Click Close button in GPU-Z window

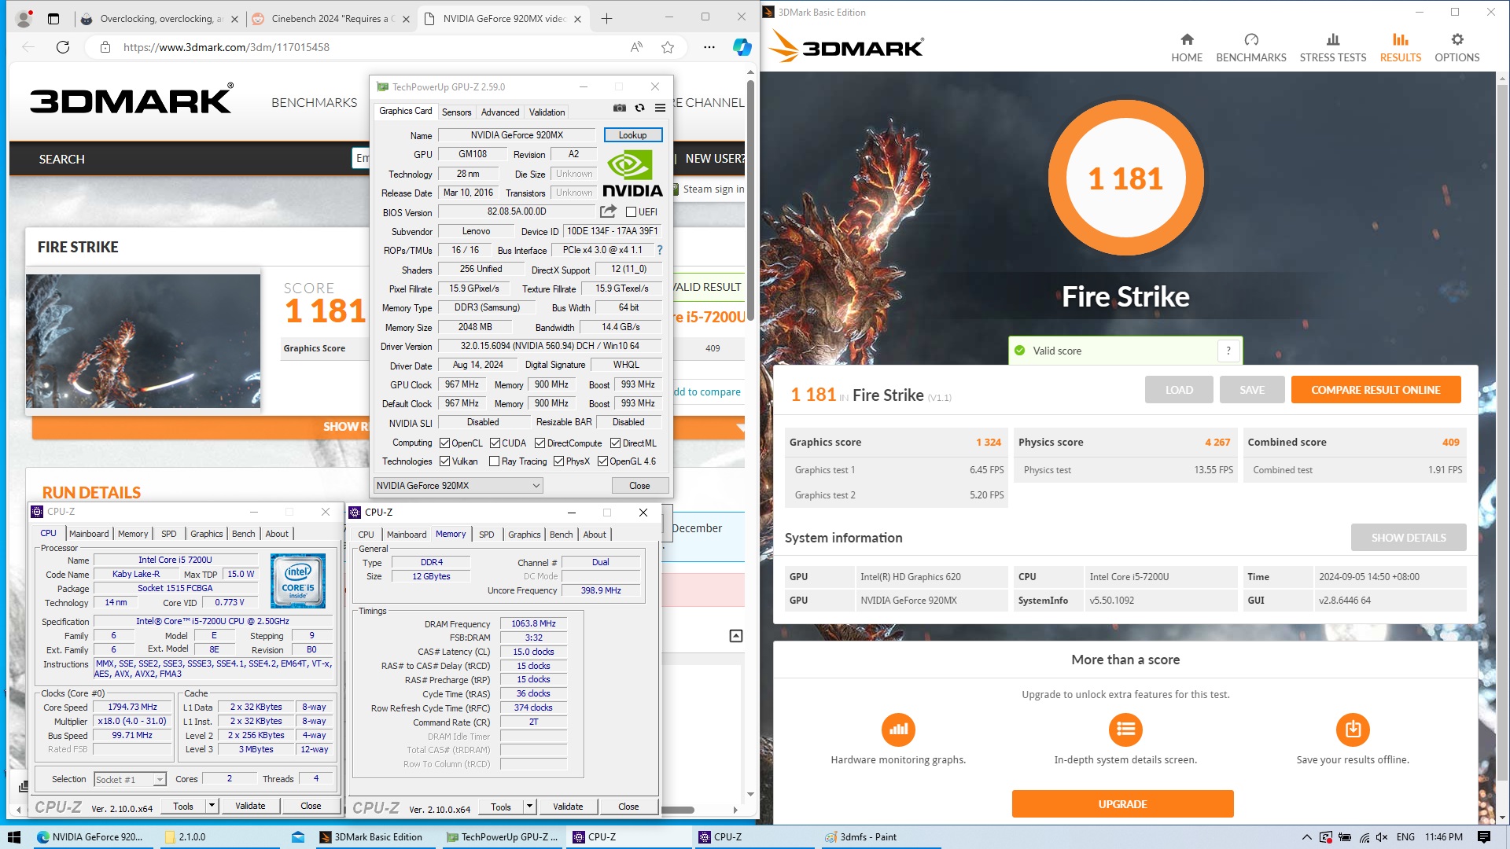(x=639, y=486)
